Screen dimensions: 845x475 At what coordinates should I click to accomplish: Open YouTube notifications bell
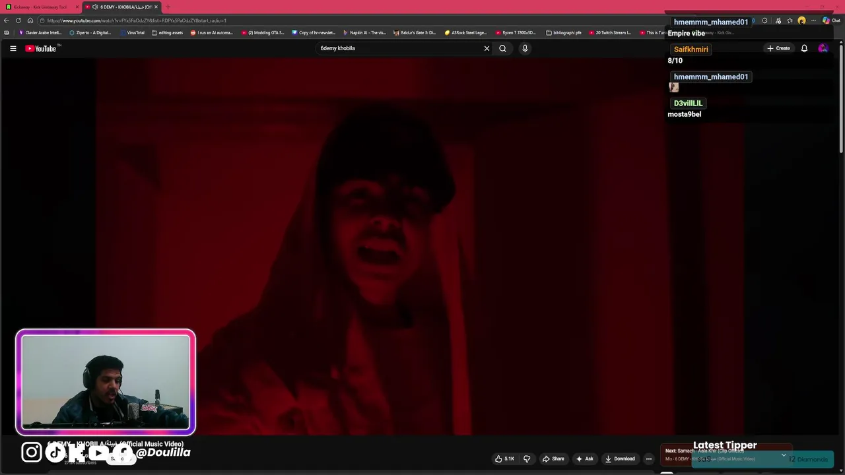pyautogui.click(x=804, y=48)
